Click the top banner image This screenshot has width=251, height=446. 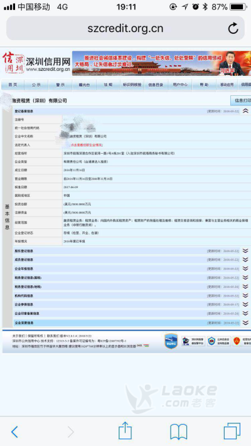(161, 63)
